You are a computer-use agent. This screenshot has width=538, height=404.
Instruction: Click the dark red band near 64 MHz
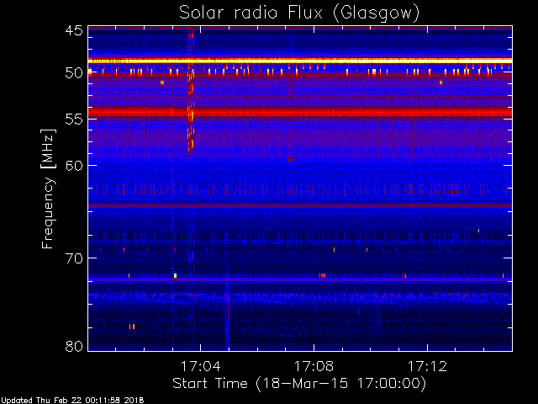pos(300,205)
